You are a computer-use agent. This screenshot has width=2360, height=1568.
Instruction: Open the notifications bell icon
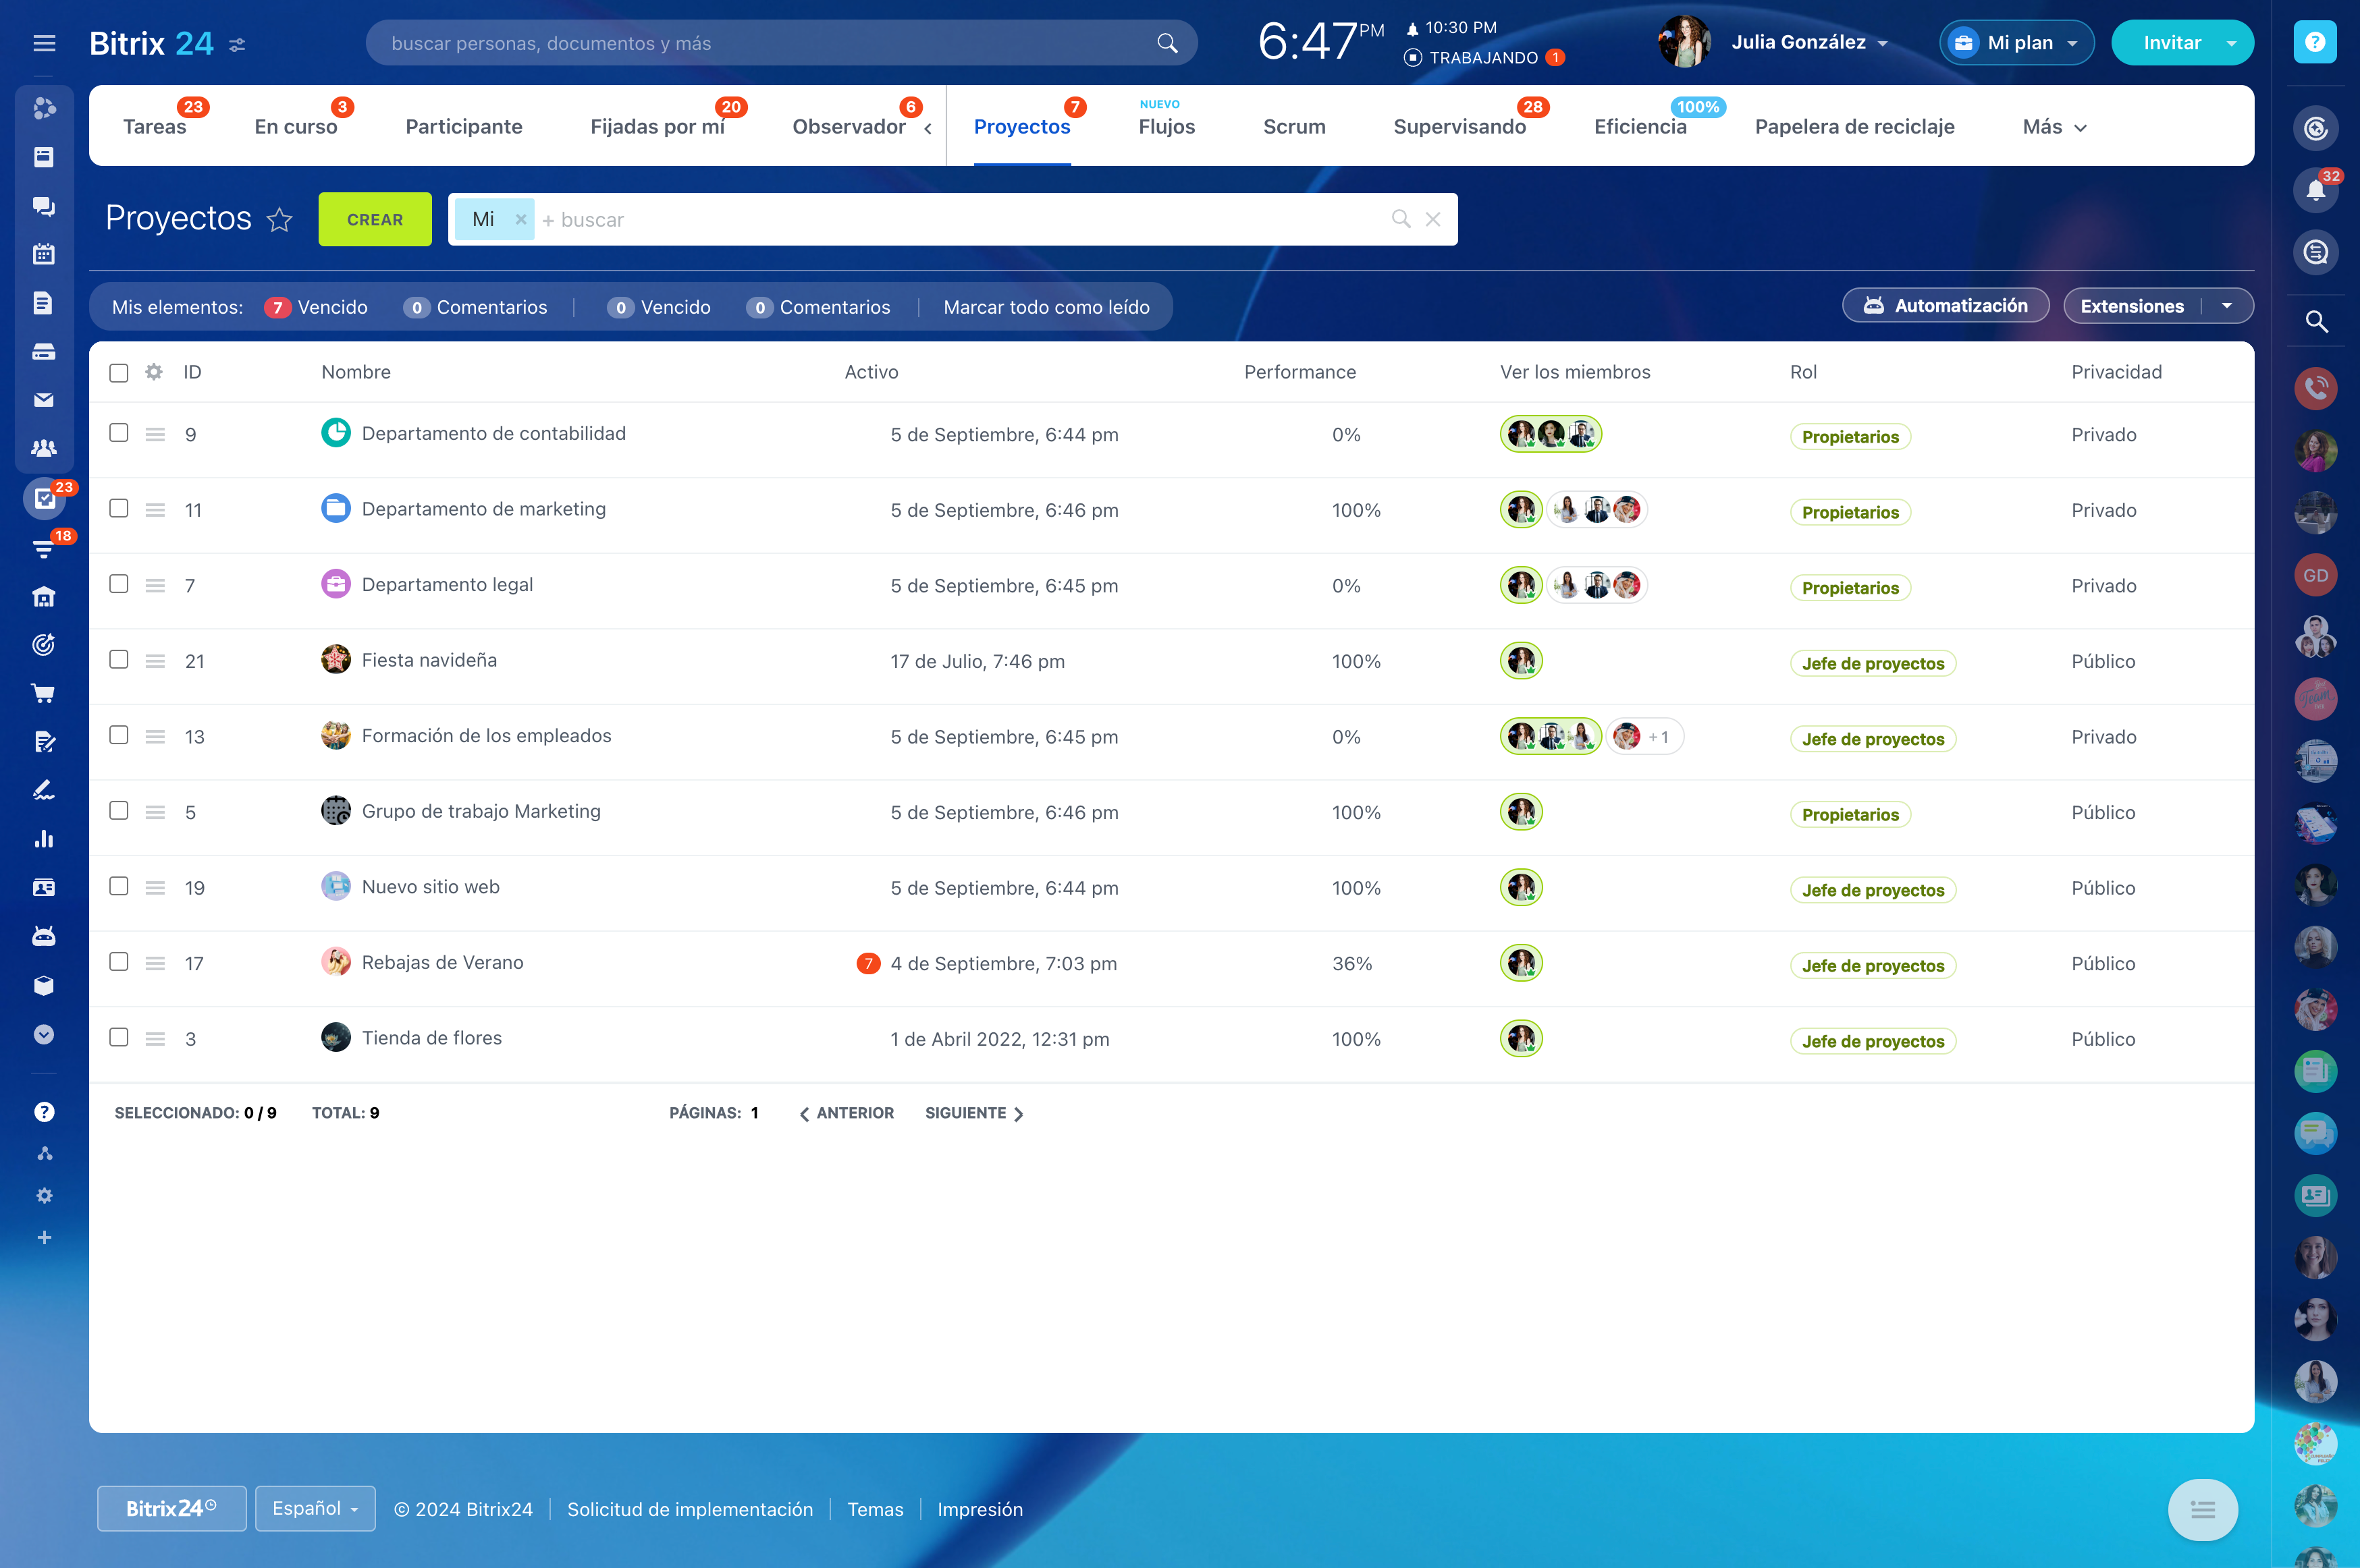(2315, 190)
